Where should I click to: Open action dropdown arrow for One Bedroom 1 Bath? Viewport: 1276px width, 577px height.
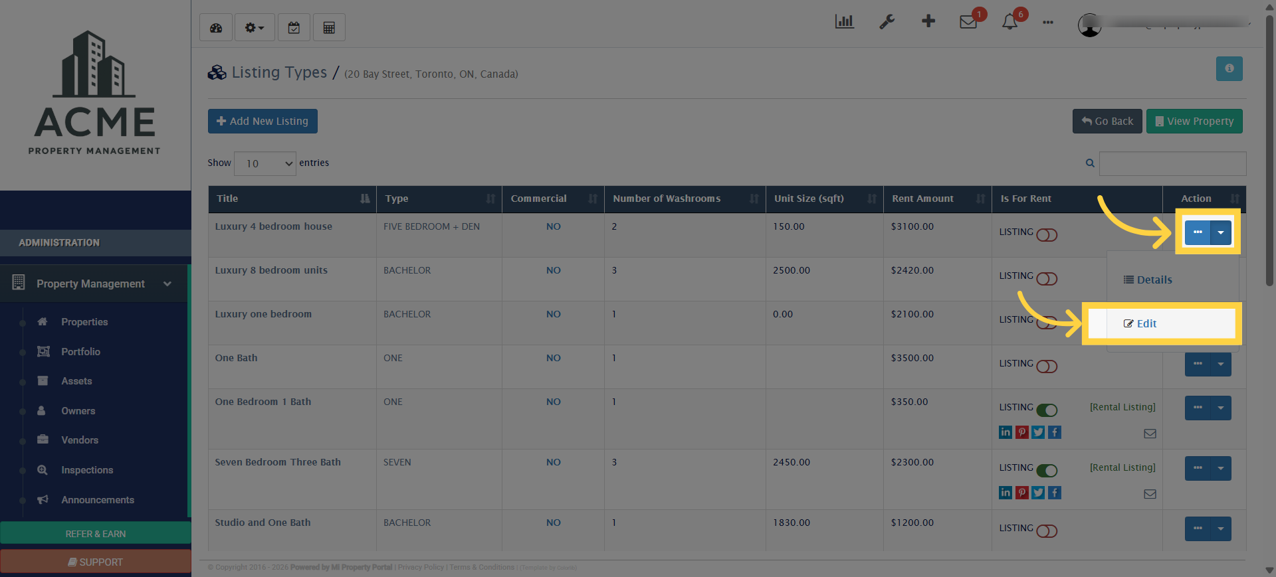(x=1221, y=408)
